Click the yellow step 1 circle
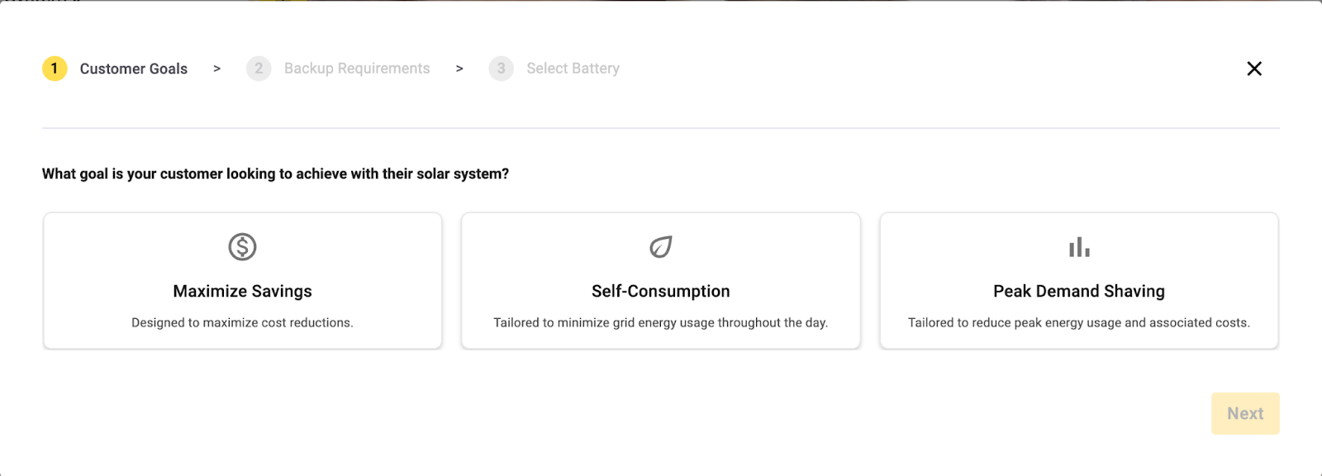 (x=55, y=69)
